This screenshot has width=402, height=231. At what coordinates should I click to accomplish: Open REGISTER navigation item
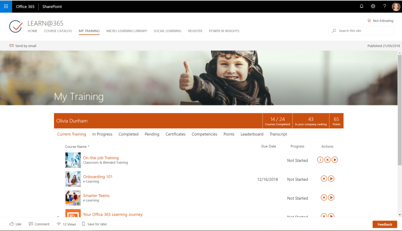click(195, 31)
